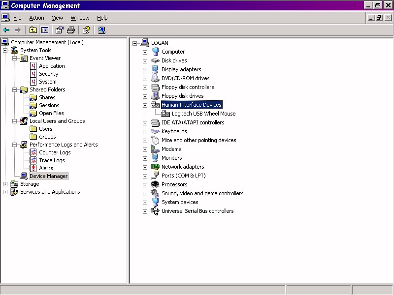Viewport: 394px width, 295px height.
Task: Select Trace Logs
Action: coord(52,160)
